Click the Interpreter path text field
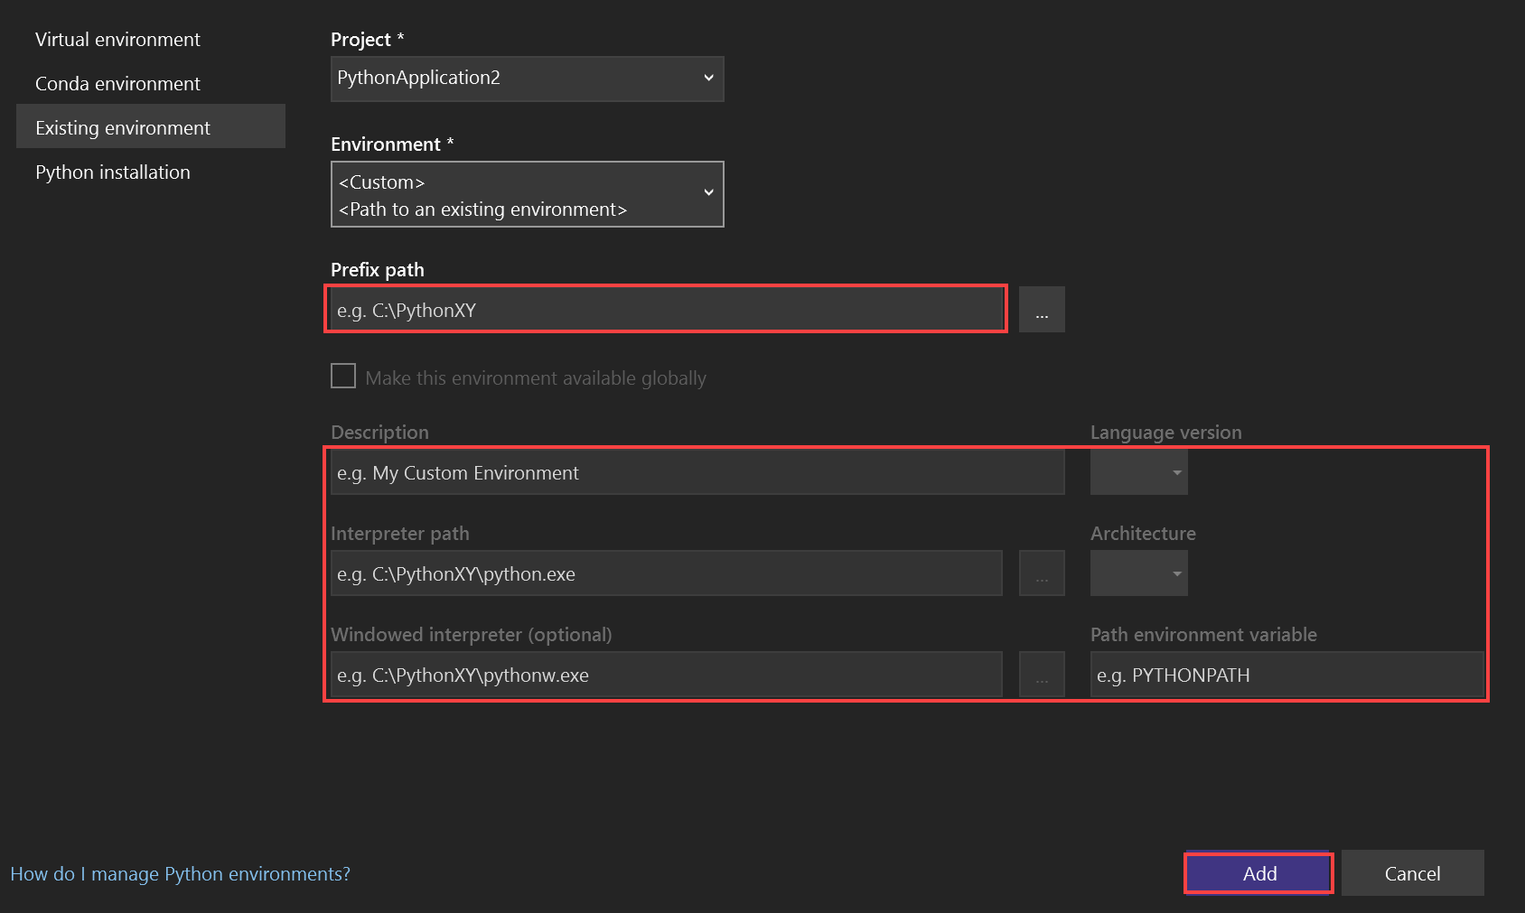The image size is (1525, 913). coord(666,573)
